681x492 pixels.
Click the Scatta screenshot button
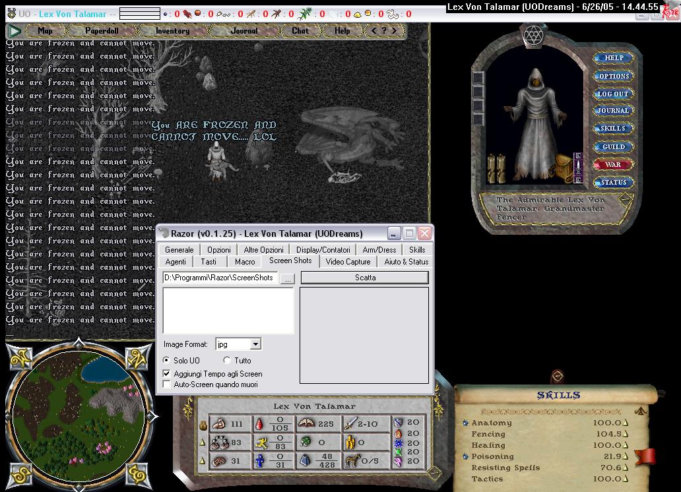pyautogui.click(x=365, y=278)
